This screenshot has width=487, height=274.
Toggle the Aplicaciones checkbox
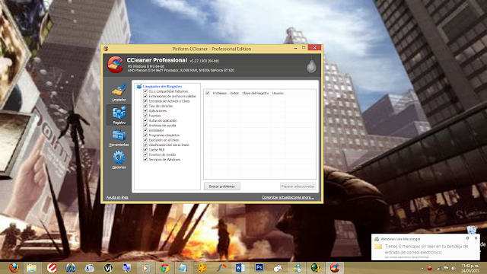pyautogui.click(x=145, y=111)
